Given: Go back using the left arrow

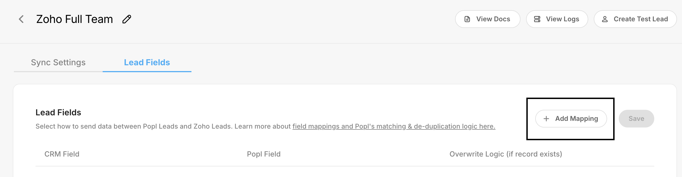Looking at the screenshot, I should [x=21, y=19].
